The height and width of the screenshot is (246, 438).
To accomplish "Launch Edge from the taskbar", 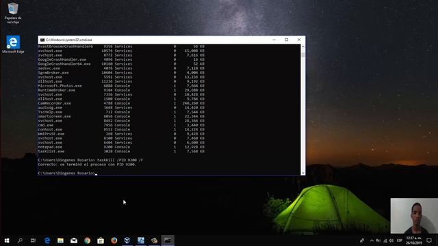I will (x=47, y=241).
